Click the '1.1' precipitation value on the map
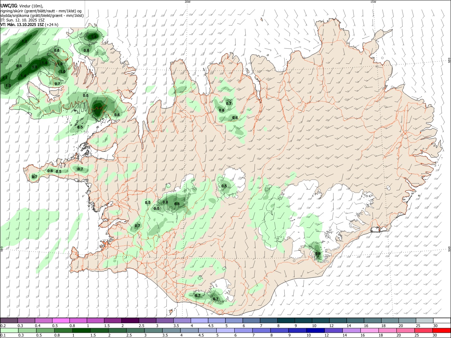The height and width of the screenshot is (338, 451). coord(5,77)
